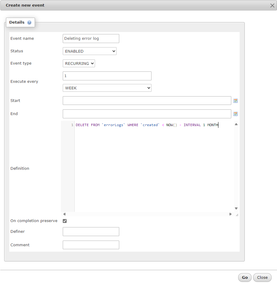Image resolution: width=277 pixels, height=283 pixels.
Task: Click scroll left arrow under Definition editor
Action: pos(64,214)
